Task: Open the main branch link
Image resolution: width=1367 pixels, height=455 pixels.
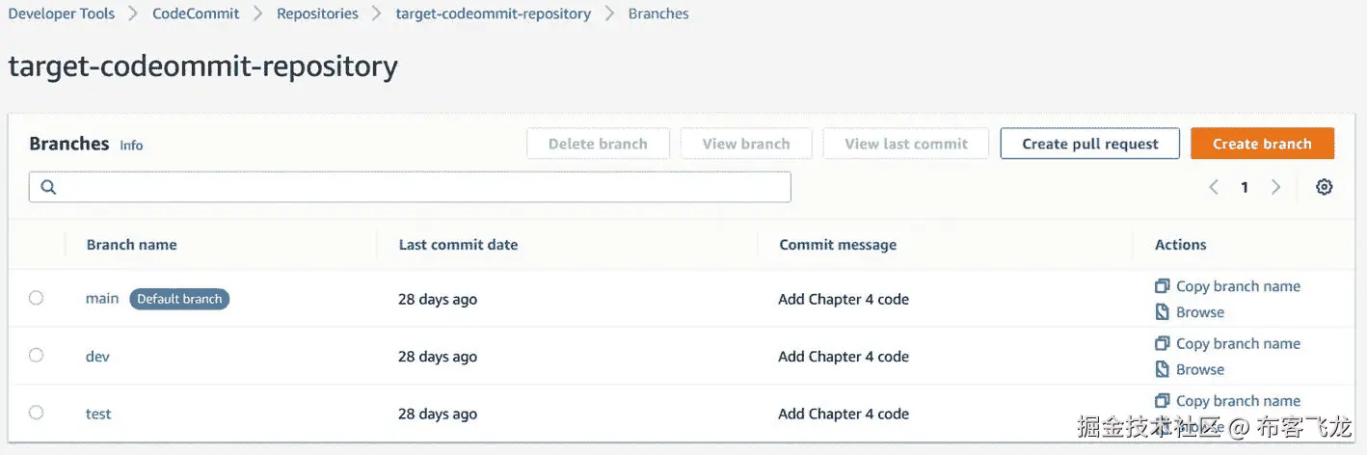Action: point(102,299)
